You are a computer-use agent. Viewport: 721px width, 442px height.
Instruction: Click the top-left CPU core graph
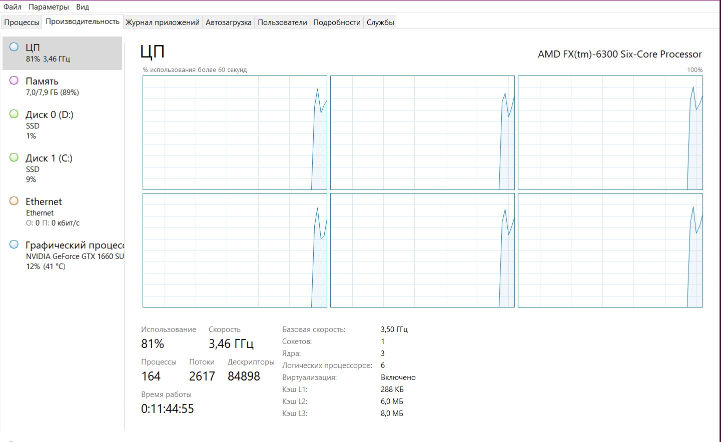tap(235, 132)
